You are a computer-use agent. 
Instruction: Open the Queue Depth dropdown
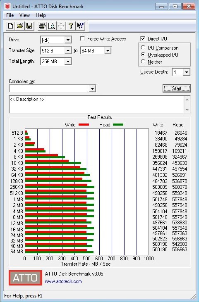(187, 72)
